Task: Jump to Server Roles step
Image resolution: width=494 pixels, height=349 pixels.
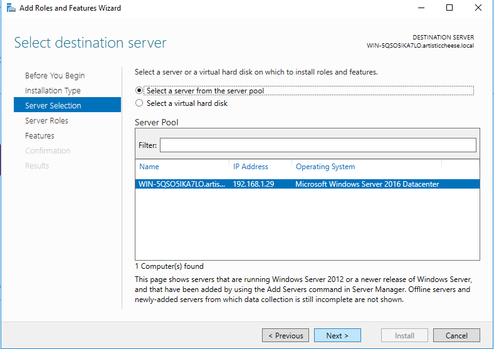Action: point(46,121)
